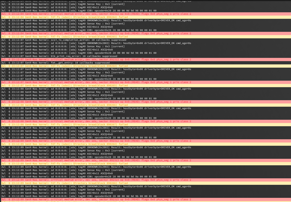The image size is (291, 202).
Task: Select 23:12:08 FAT-fs bread block 890267 failed line
Action: [x=146, y=124]
